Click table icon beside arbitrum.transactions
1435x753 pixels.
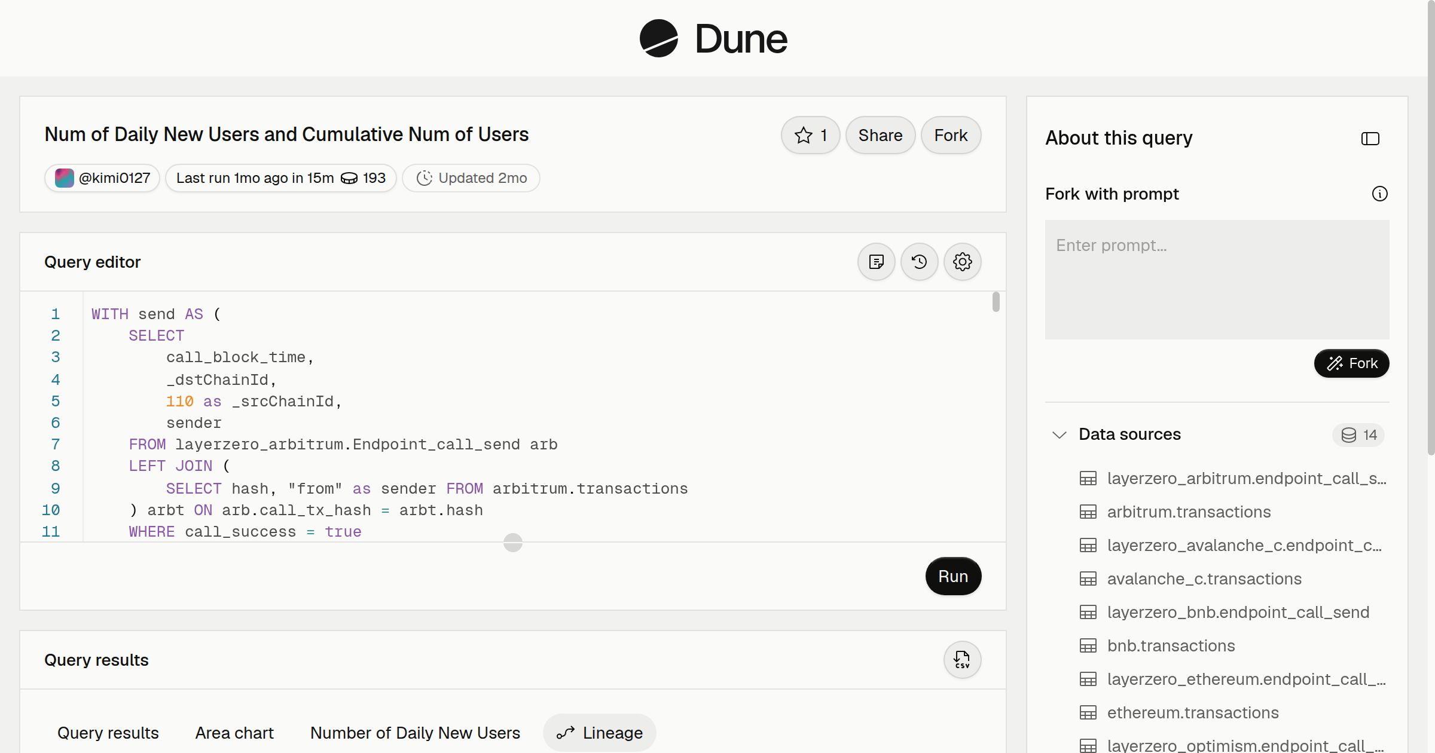[1088, 512]
